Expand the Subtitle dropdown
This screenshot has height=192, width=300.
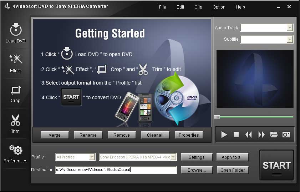tap(290, 39)
